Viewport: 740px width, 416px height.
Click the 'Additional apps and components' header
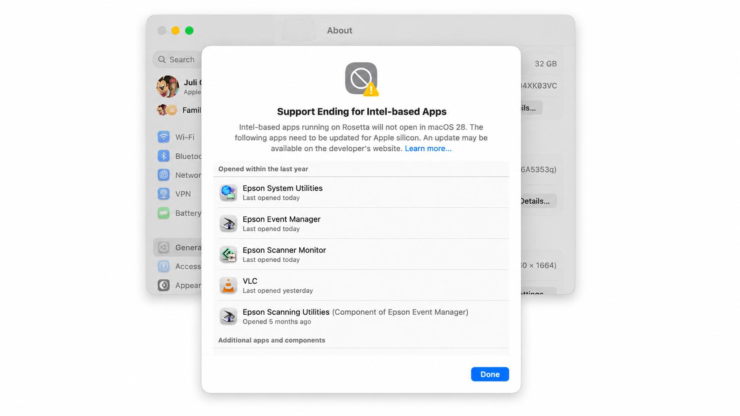[x=271, y=340]
